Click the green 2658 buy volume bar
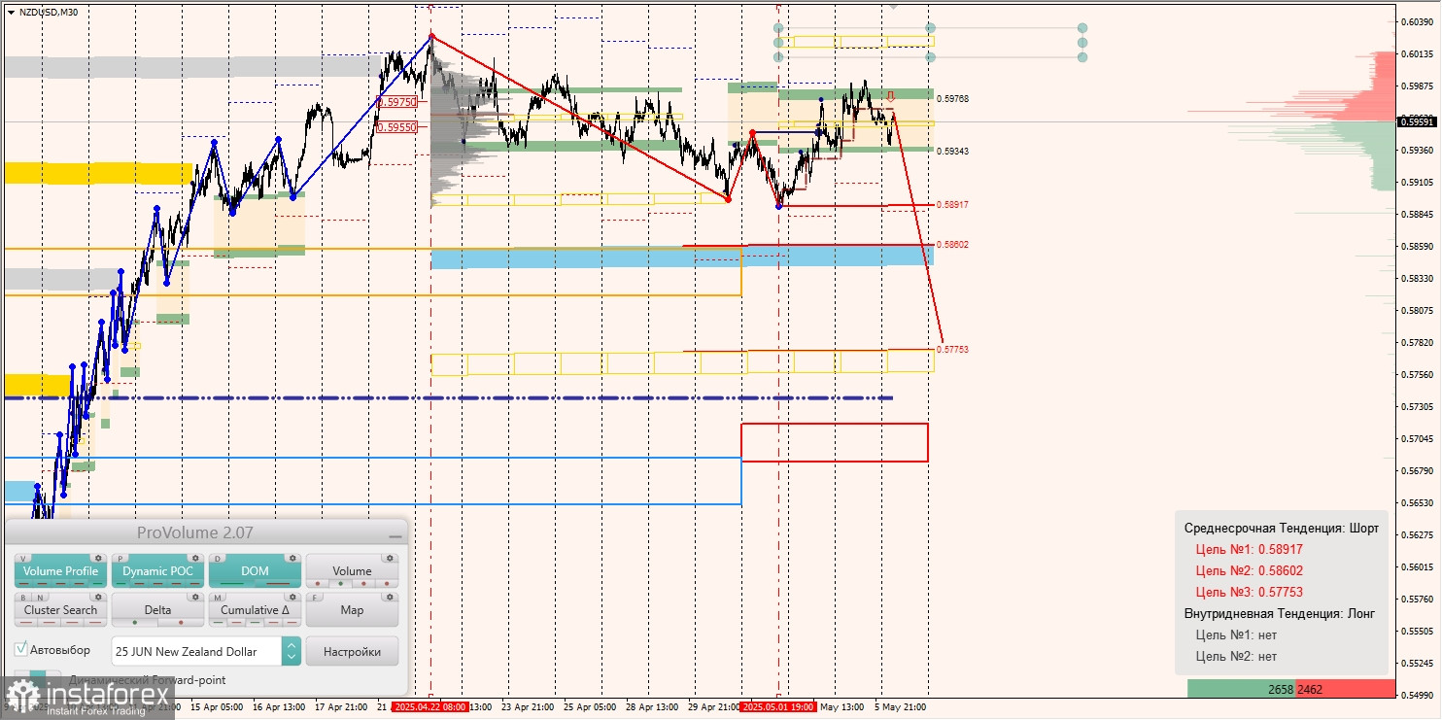This screenshot has height=720, width=1442. coord(1241,689)
